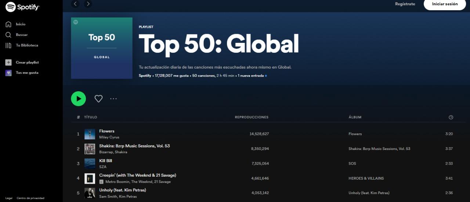Click the Iniciar sesión button
The height and width of the screenshot is (202, 470).
pos(445,4)
